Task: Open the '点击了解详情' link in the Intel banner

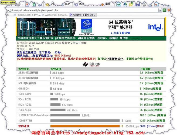Action: click(120, 33)
